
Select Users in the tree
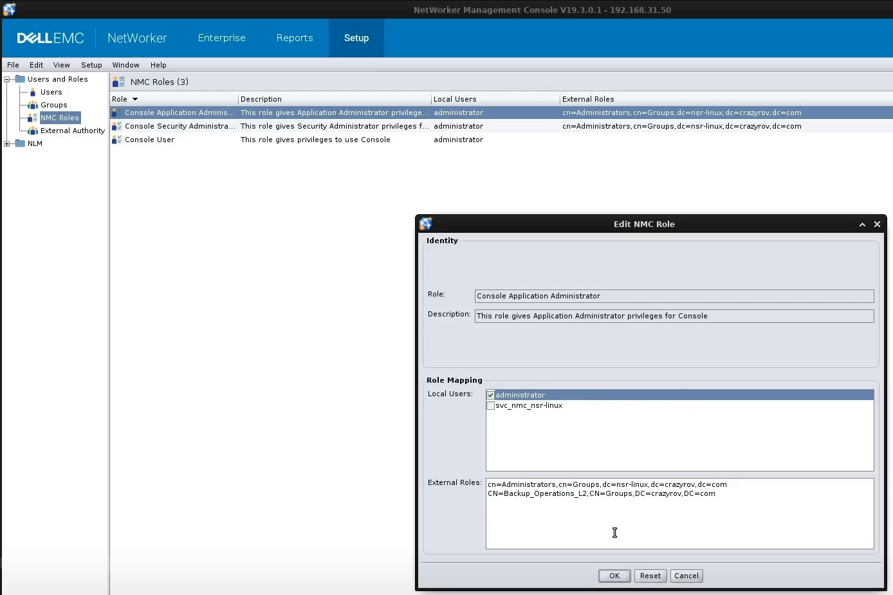tap(51, 92)
